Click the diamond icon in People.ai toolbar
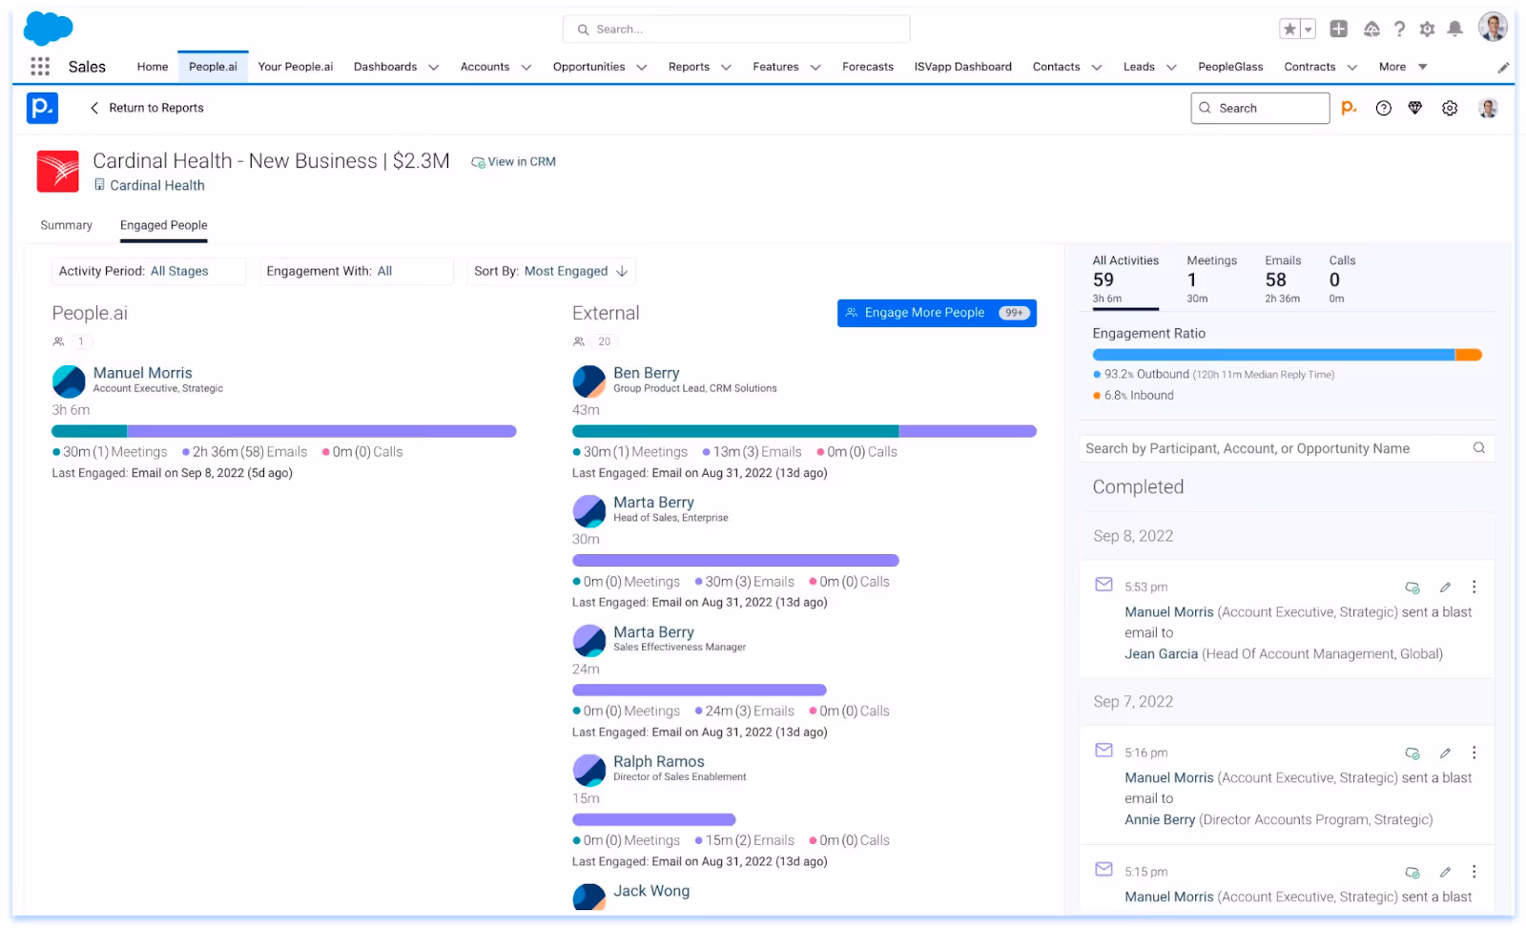1526x928 pixels. point(1415,109)
